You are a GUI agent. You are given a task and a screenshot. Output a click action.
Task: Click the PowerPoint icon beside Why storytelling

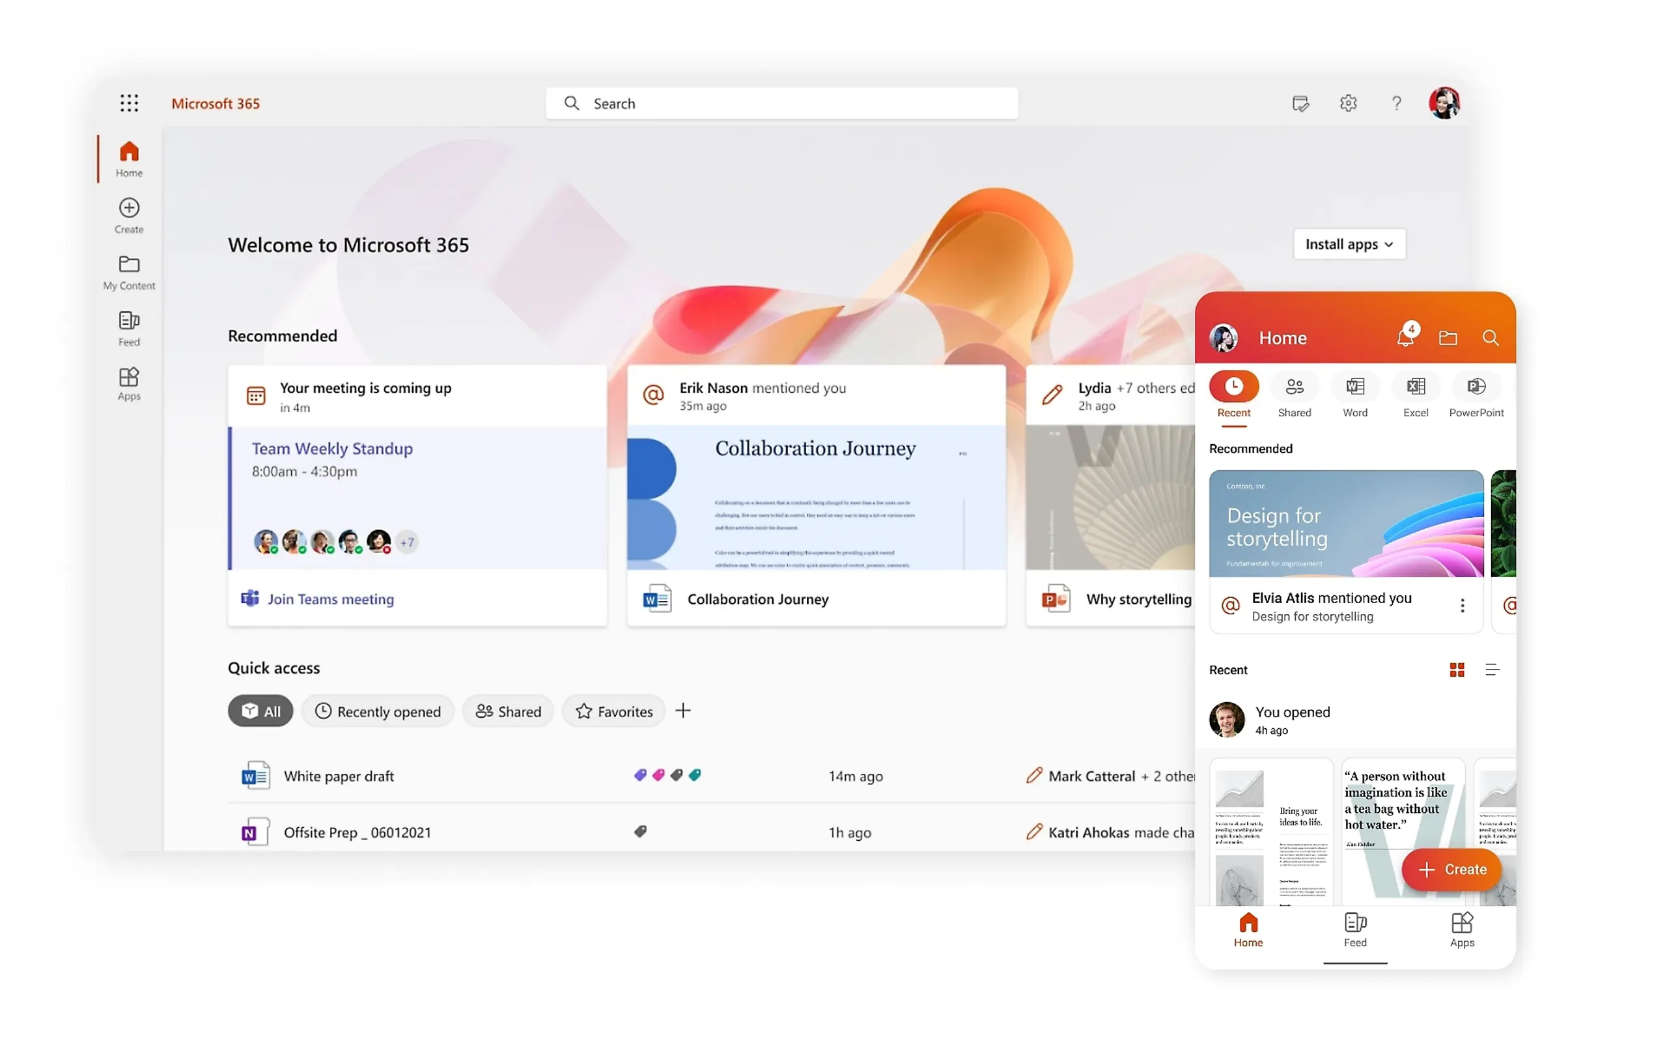click(1056, 599)
